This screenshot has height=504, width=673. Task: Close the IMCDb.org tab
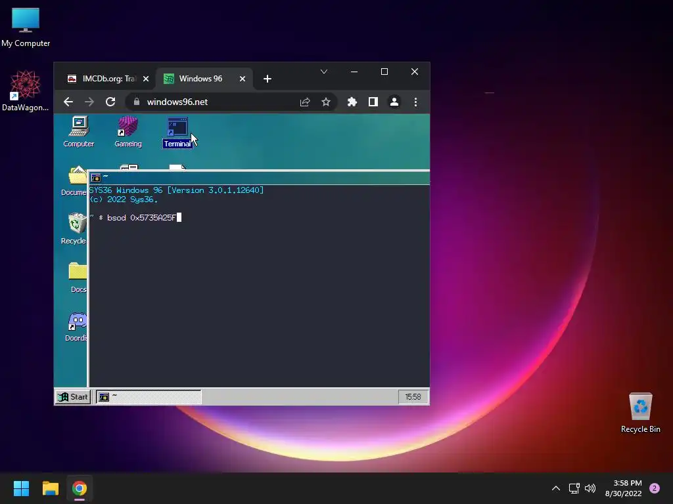[146, 79]
